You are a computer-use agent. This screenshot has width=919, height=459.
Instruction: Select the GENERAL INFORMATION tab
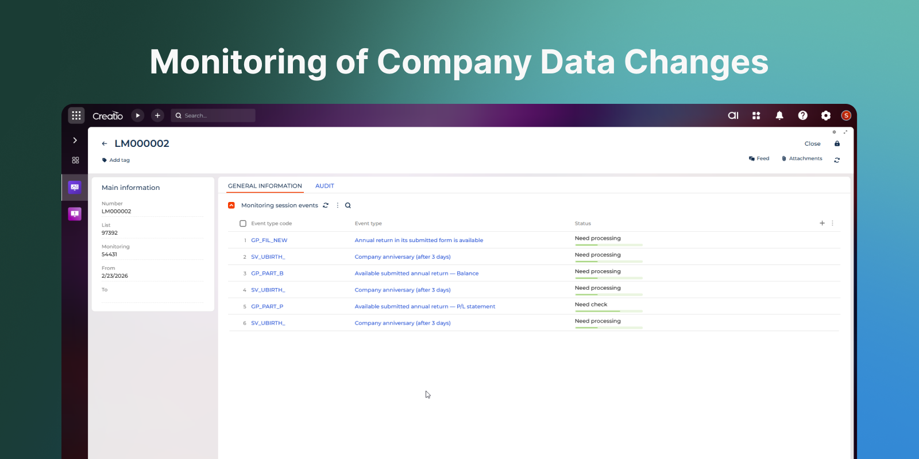point(265,186)
